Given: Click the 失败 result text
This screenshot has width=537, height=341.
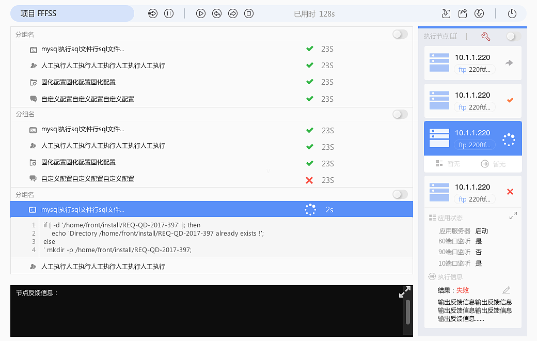Looking at the screenshot, I should pos(462,290).
